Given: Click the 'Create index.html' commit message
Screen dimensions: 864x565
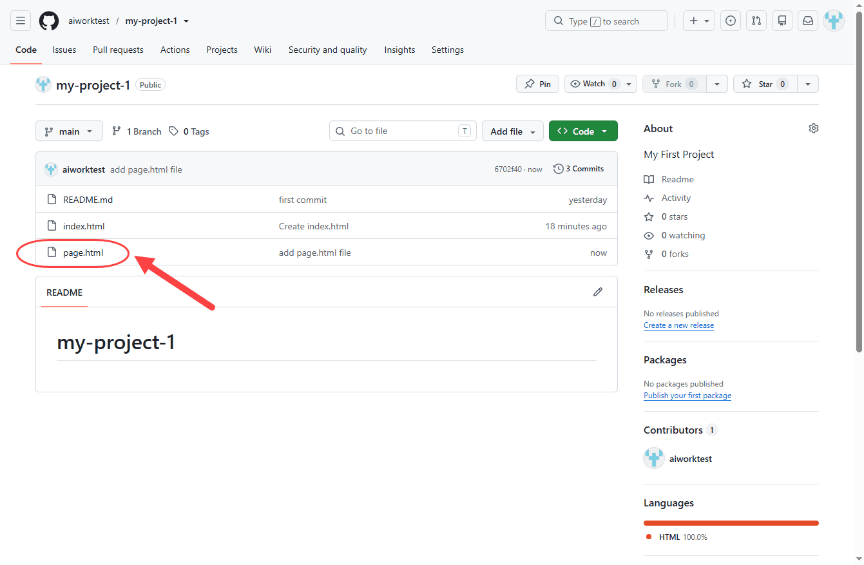Looking at the screenshot, I should pos(314,226).
